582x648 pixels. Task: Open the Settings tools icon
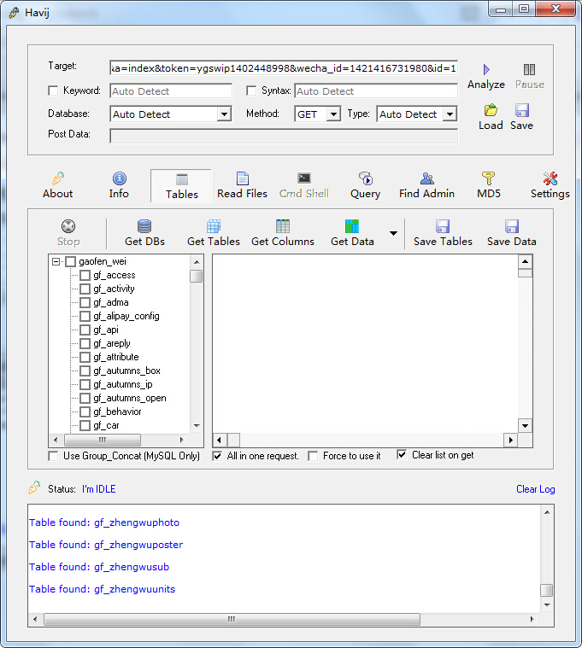coord(550,178)
